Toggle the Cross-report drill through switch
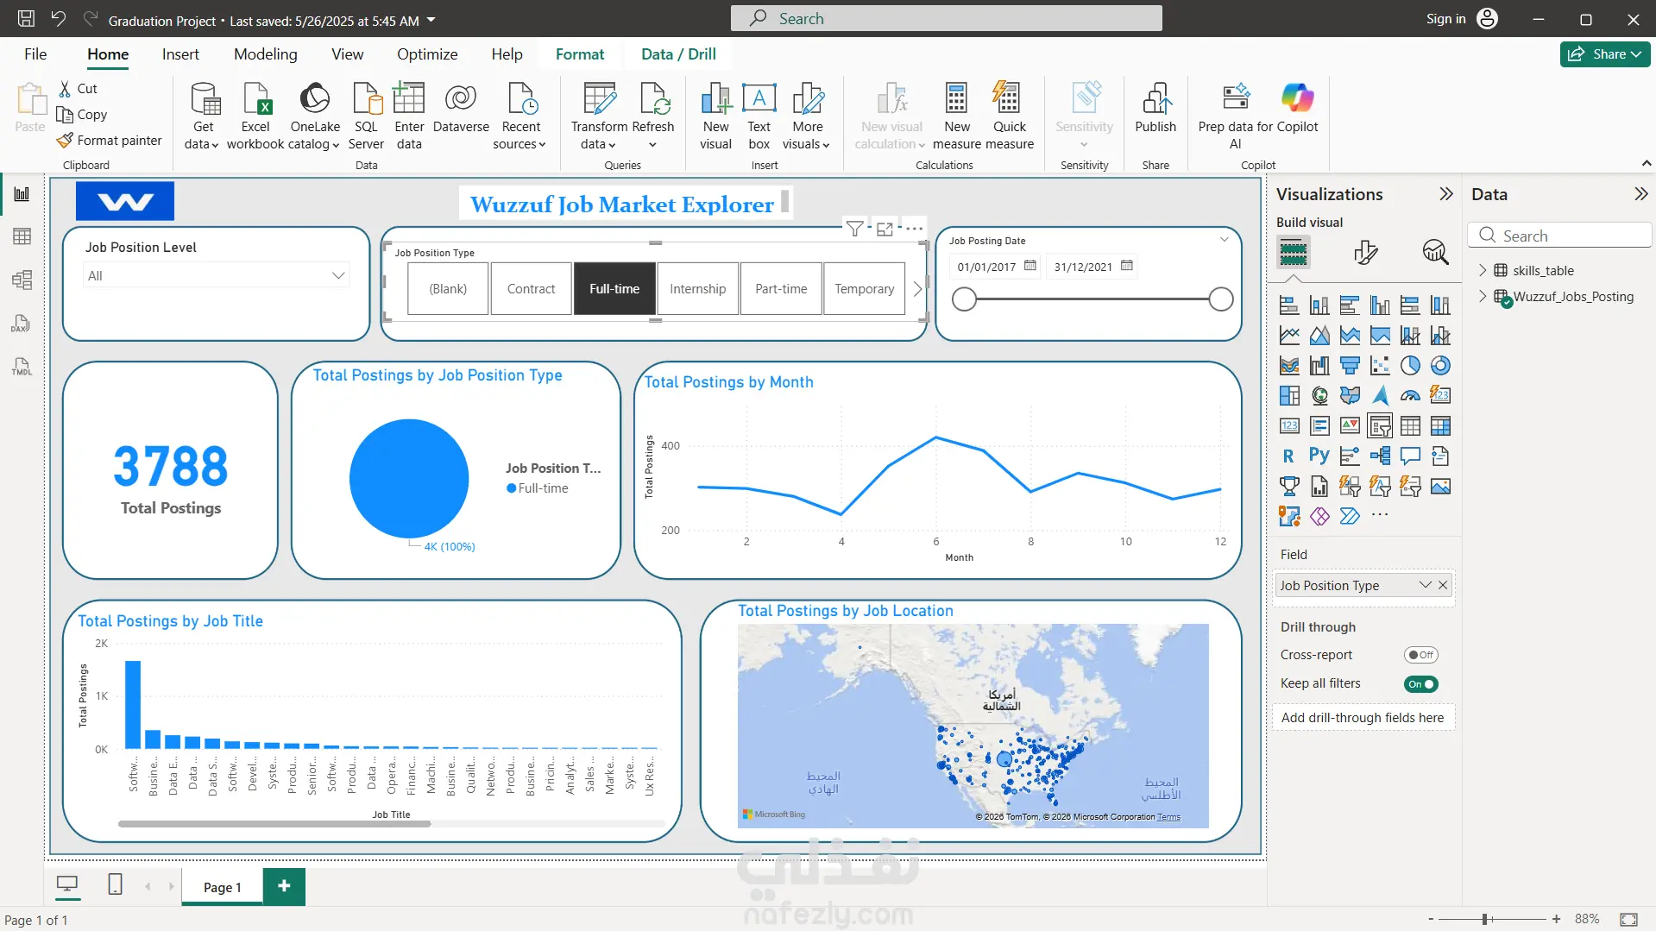Screen dimensions: 1656x931 click(1420, 655)
